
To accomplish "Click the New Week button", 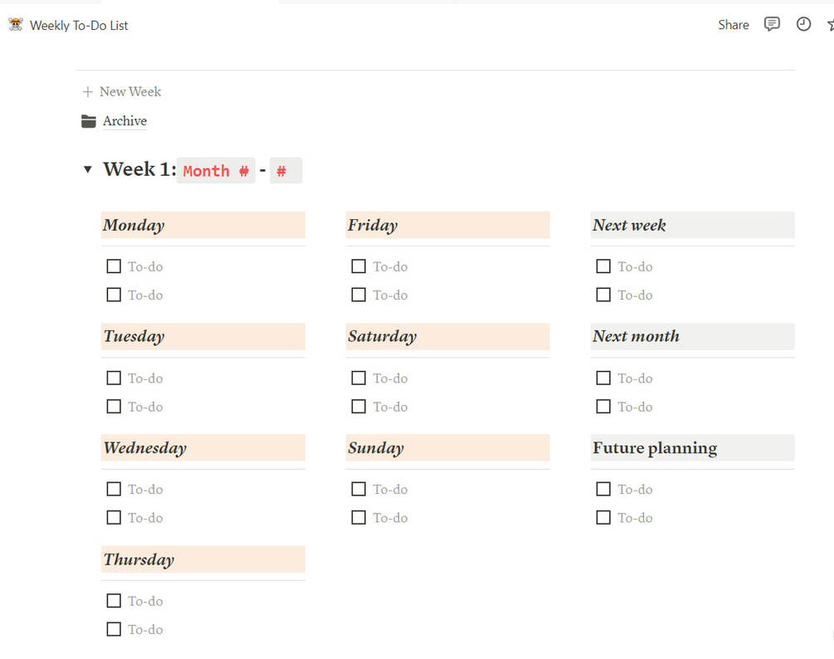I will (130, 92).
